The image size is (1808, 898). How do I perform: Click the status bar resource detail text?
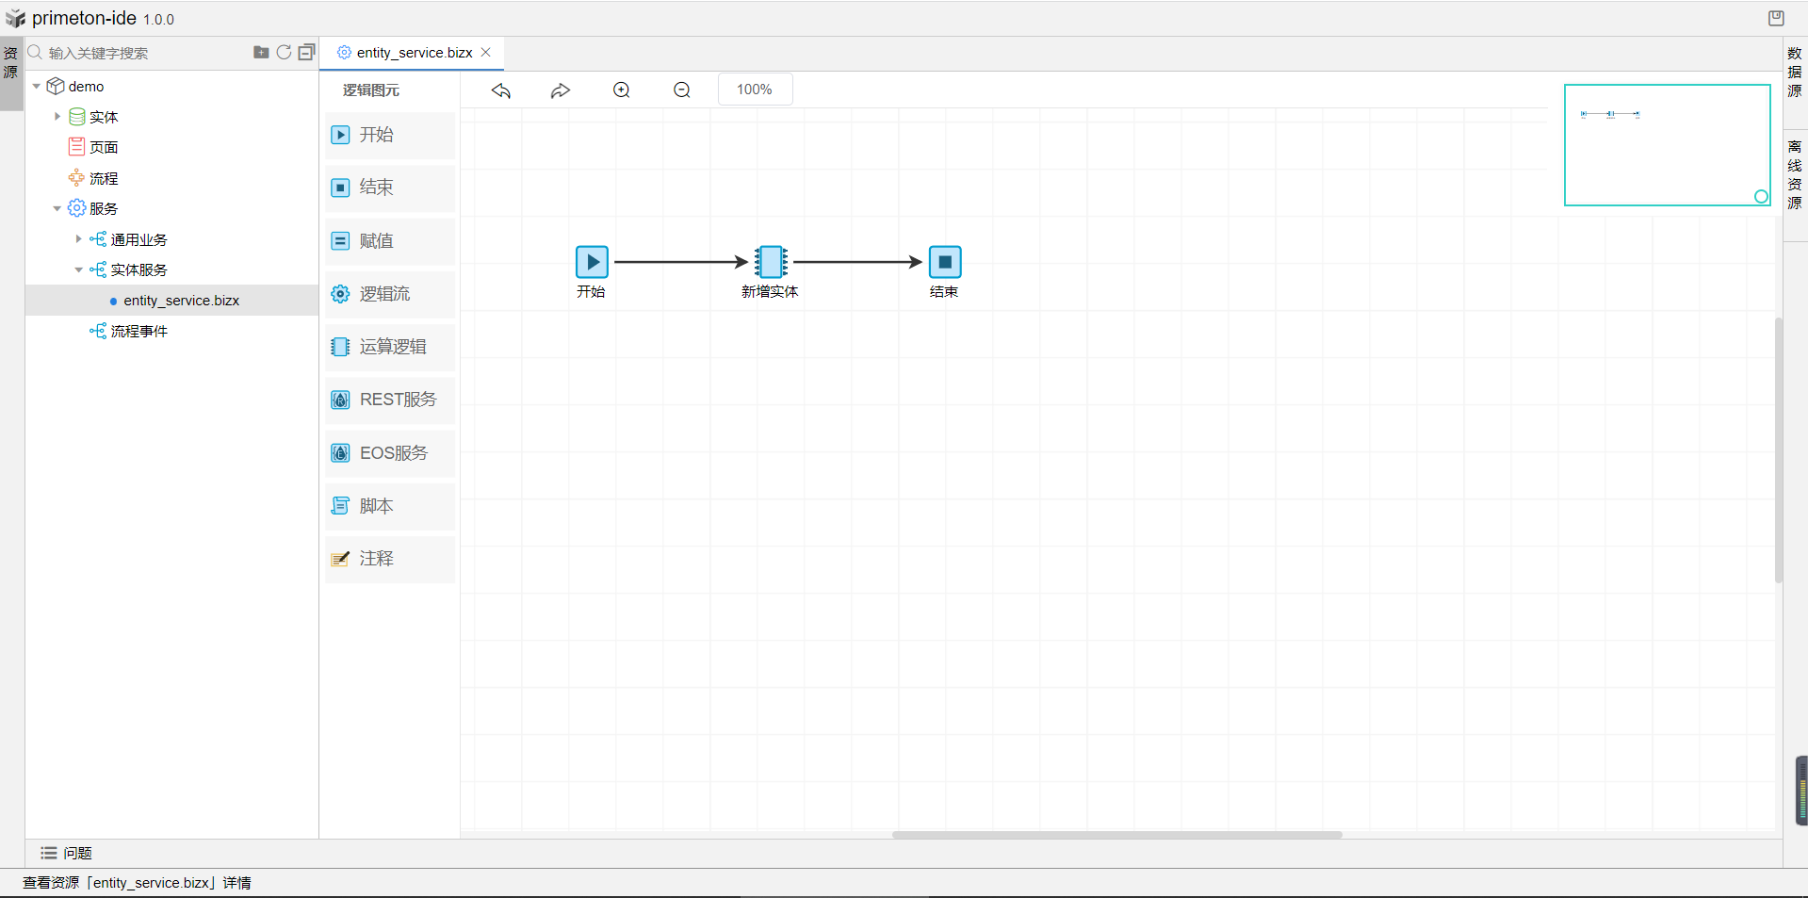pyautogui.click(x=137, y=883)
